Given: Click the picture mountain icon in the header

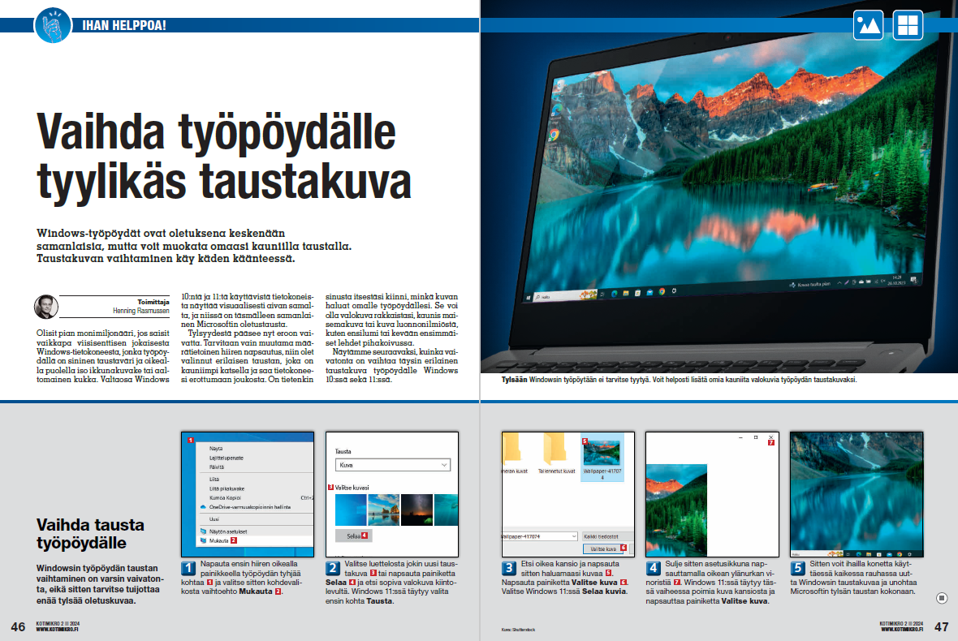Looking at the screenshot, I should tap(868, 25).
